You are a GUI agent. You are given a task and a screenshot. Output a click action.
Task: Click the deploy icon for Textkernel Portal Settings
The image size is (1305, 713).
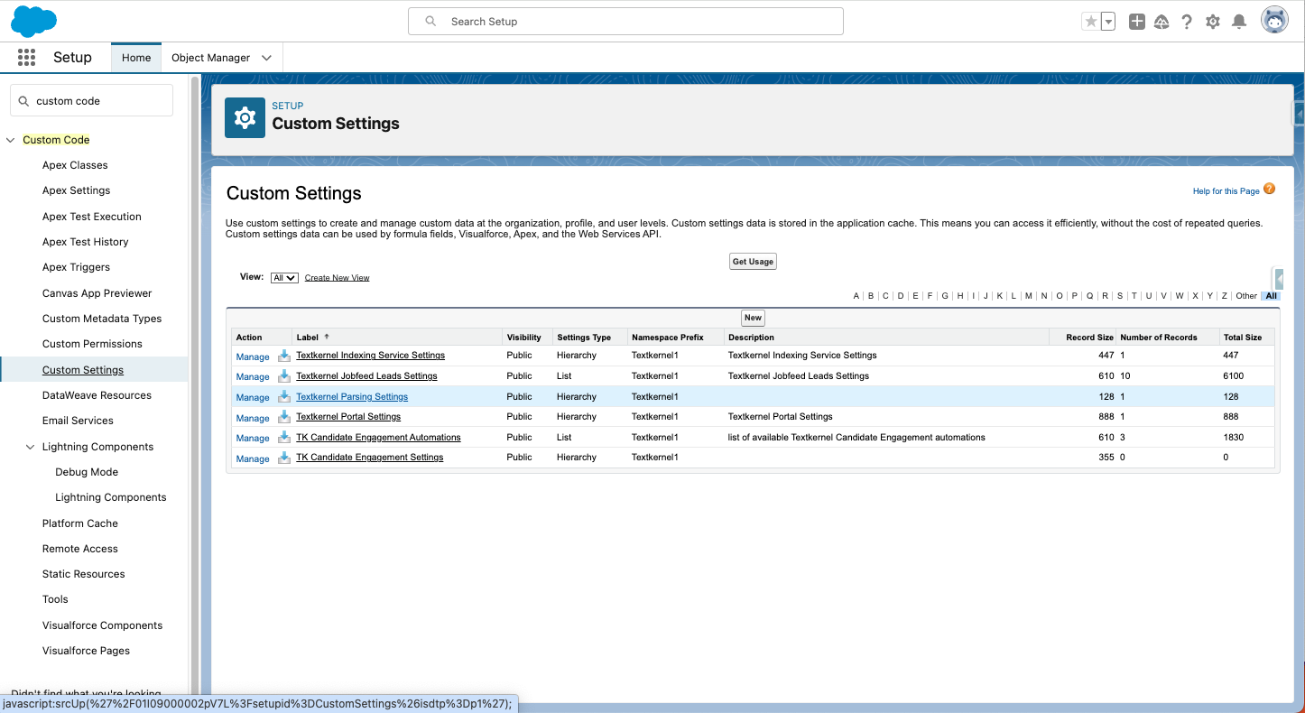[x=284, y=417]
